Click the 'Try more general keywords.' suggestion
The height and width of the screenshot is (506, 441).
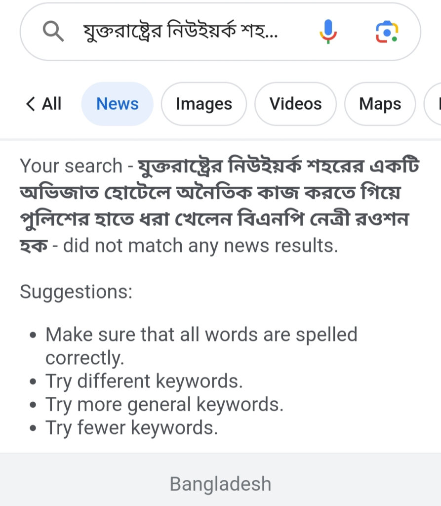[x=164, y=405]
